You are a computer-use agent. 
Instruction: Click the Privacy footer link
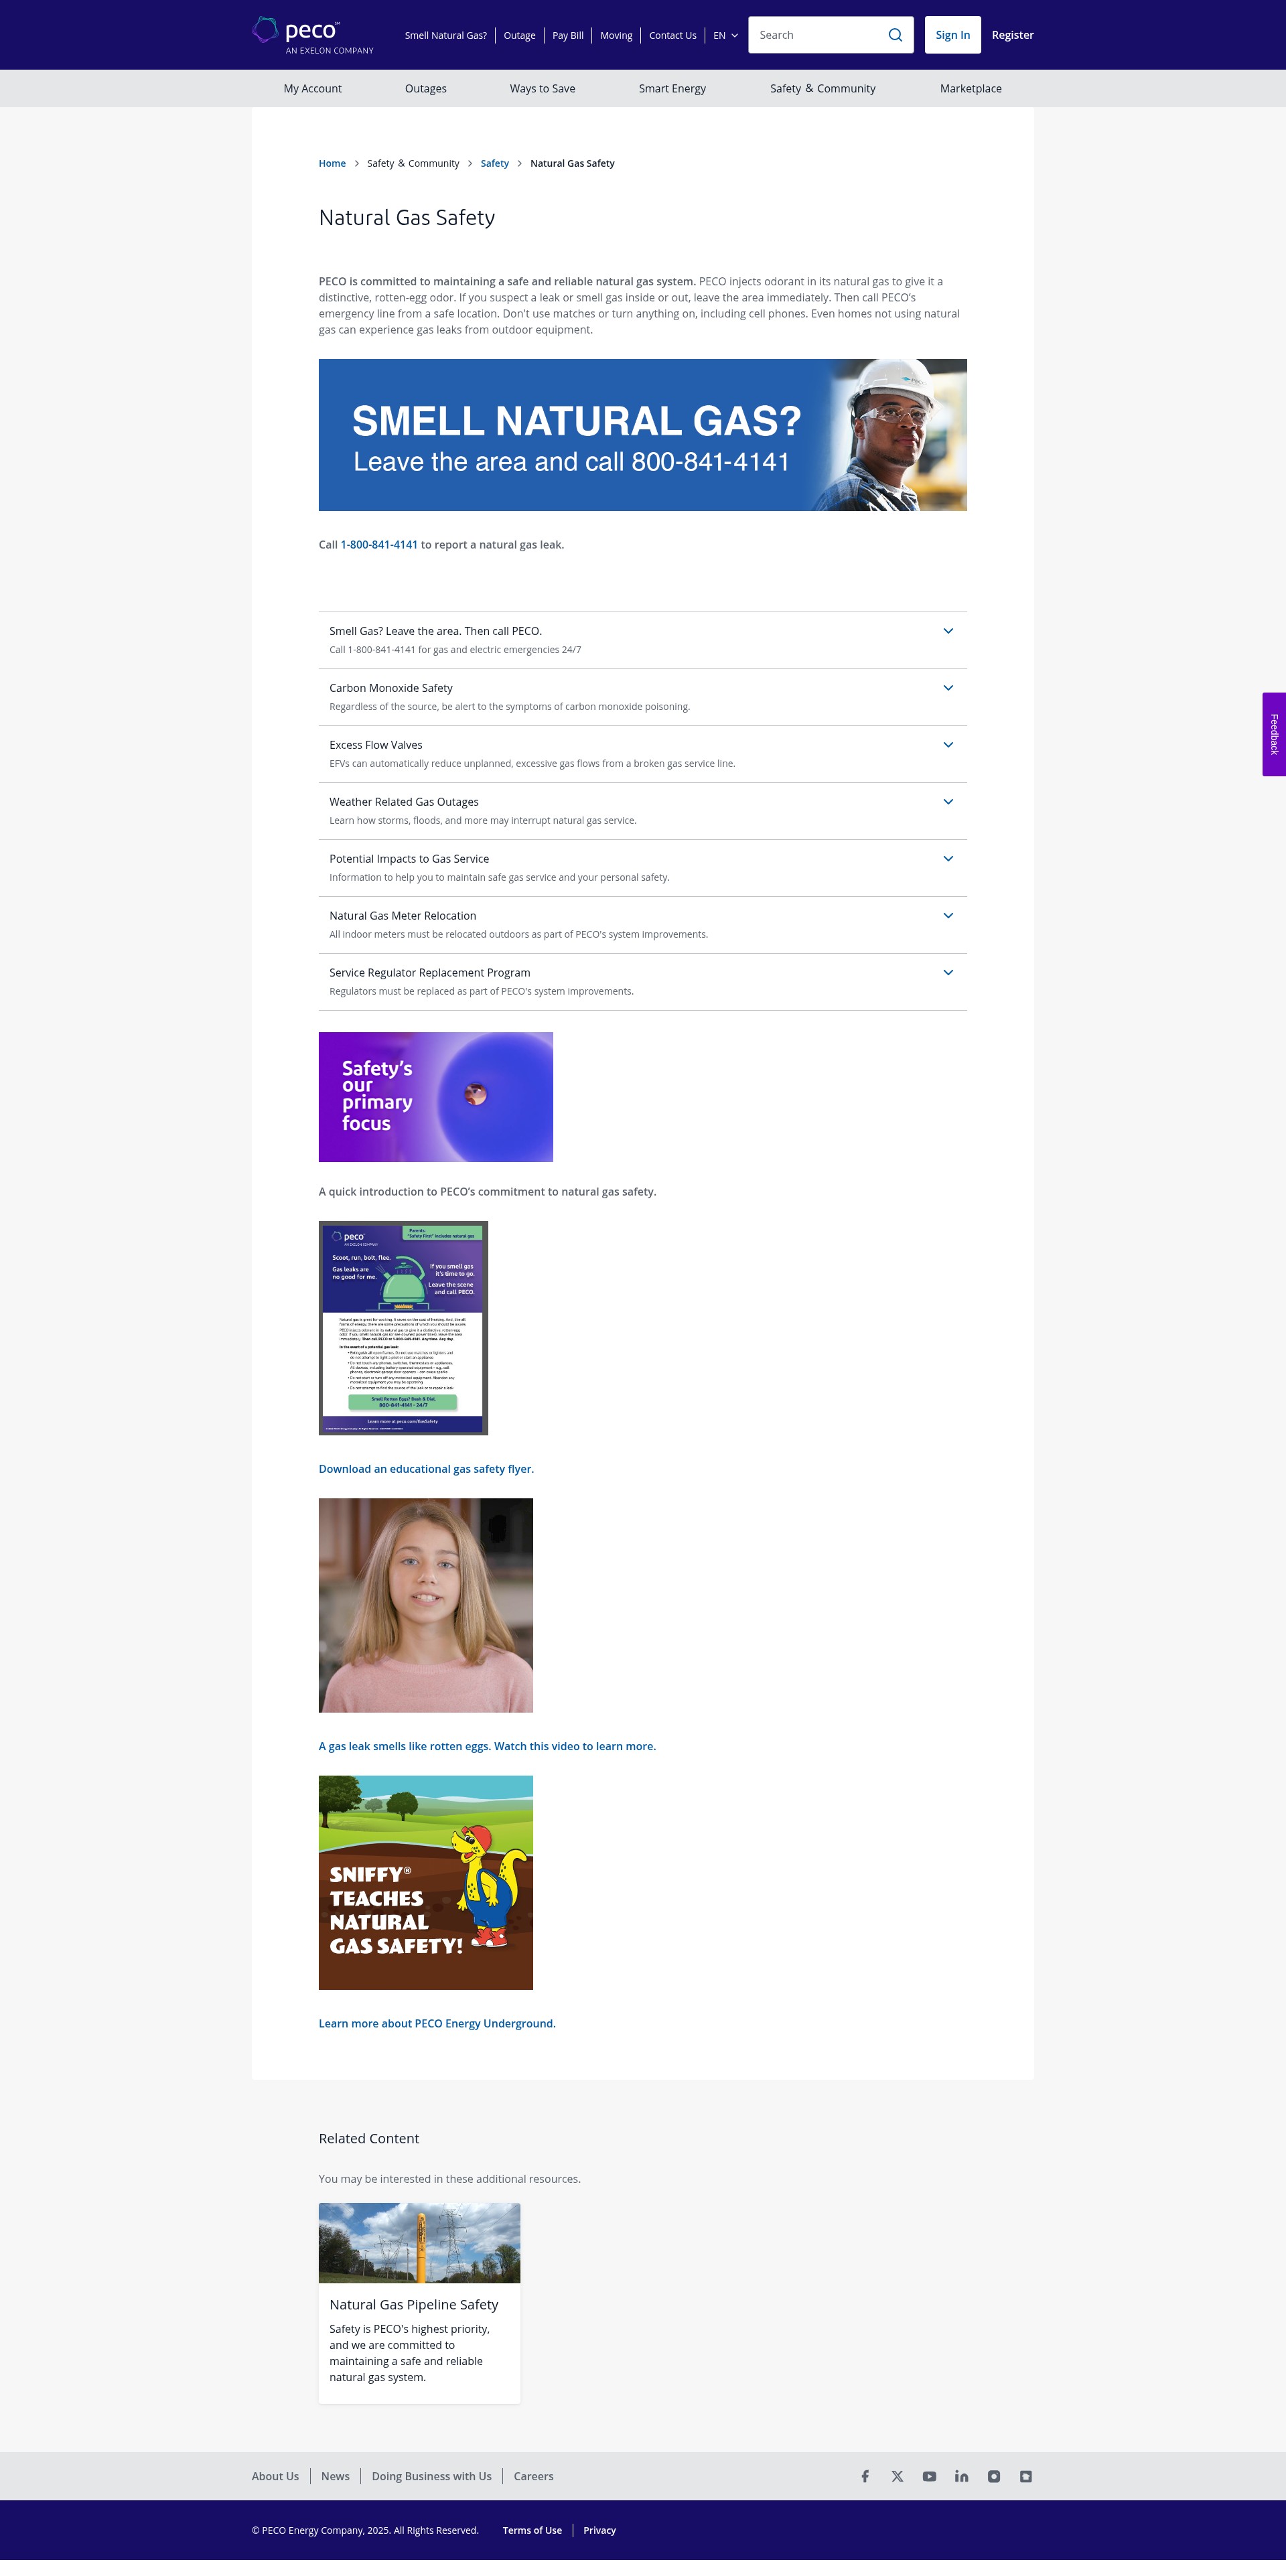point(599,2530)
